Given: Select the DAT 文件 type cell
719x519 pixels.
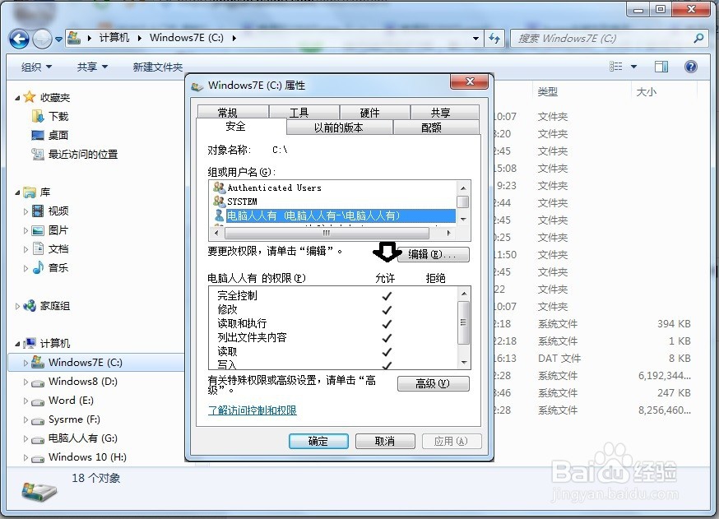Looking at the screenshot, I should tap(559, 359).
